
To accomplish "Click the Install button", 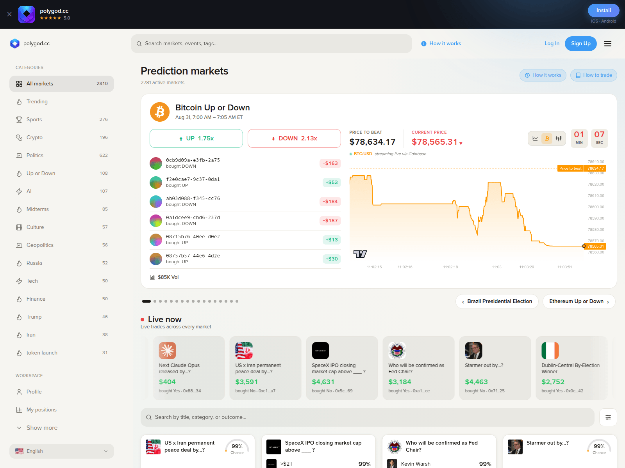I will coord(604,11).
